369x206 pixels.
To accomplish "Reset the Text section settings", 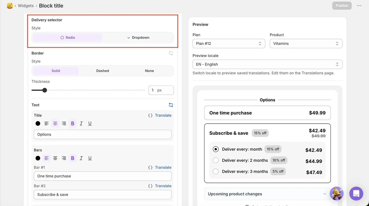I will tap(171, 105).
